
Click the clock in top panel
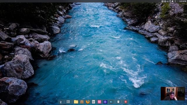point(183,1)
